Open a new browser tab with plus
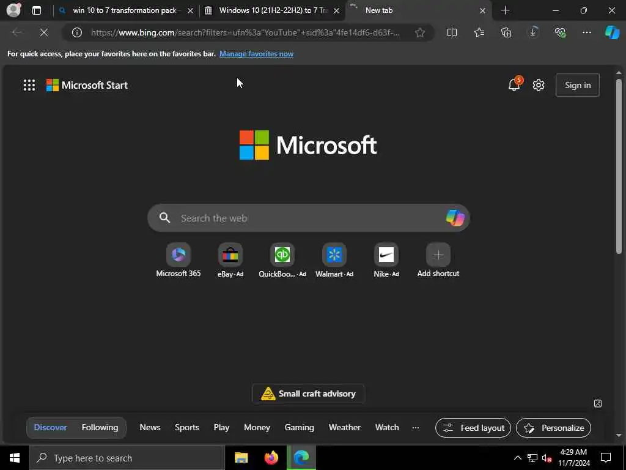 point(505,10)
